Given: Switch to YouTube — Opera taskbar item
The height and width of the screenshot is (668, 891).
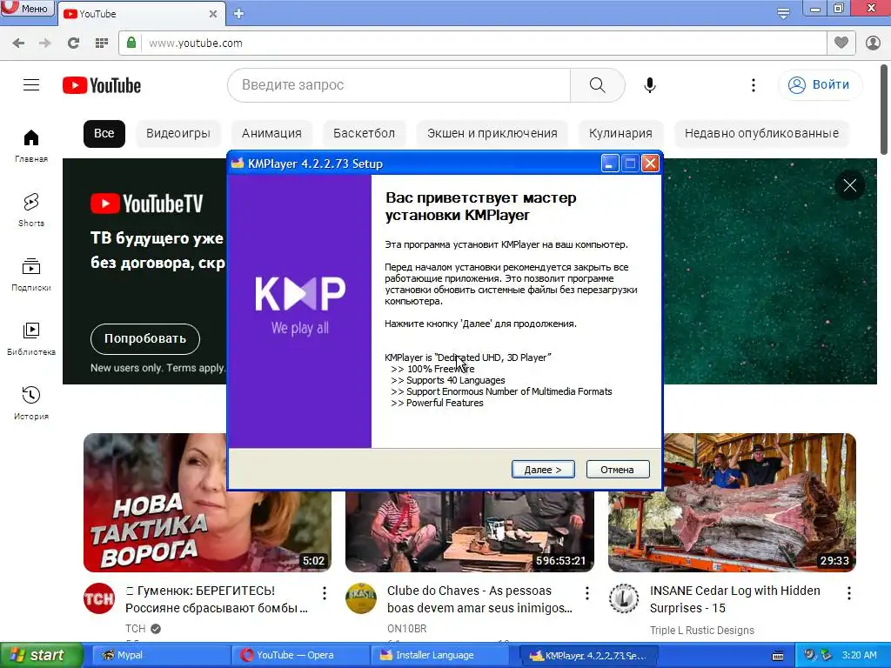Looking at the screenshot, I should tap(299, 656).
